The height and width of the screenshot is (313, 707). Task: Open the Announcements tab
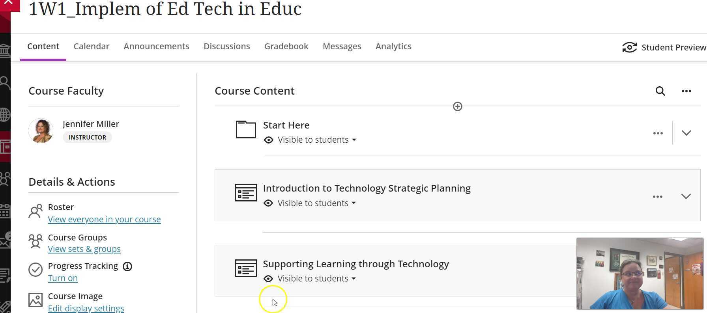point(156,46)
